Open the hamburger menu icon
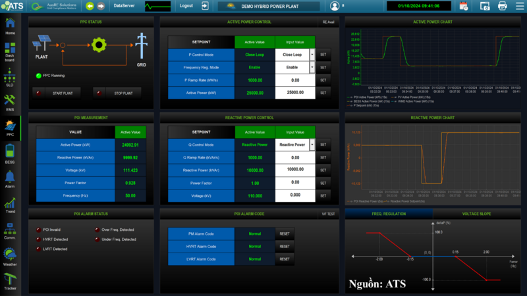The height and width of the screenshot is (296, 527). pos(520,6)
